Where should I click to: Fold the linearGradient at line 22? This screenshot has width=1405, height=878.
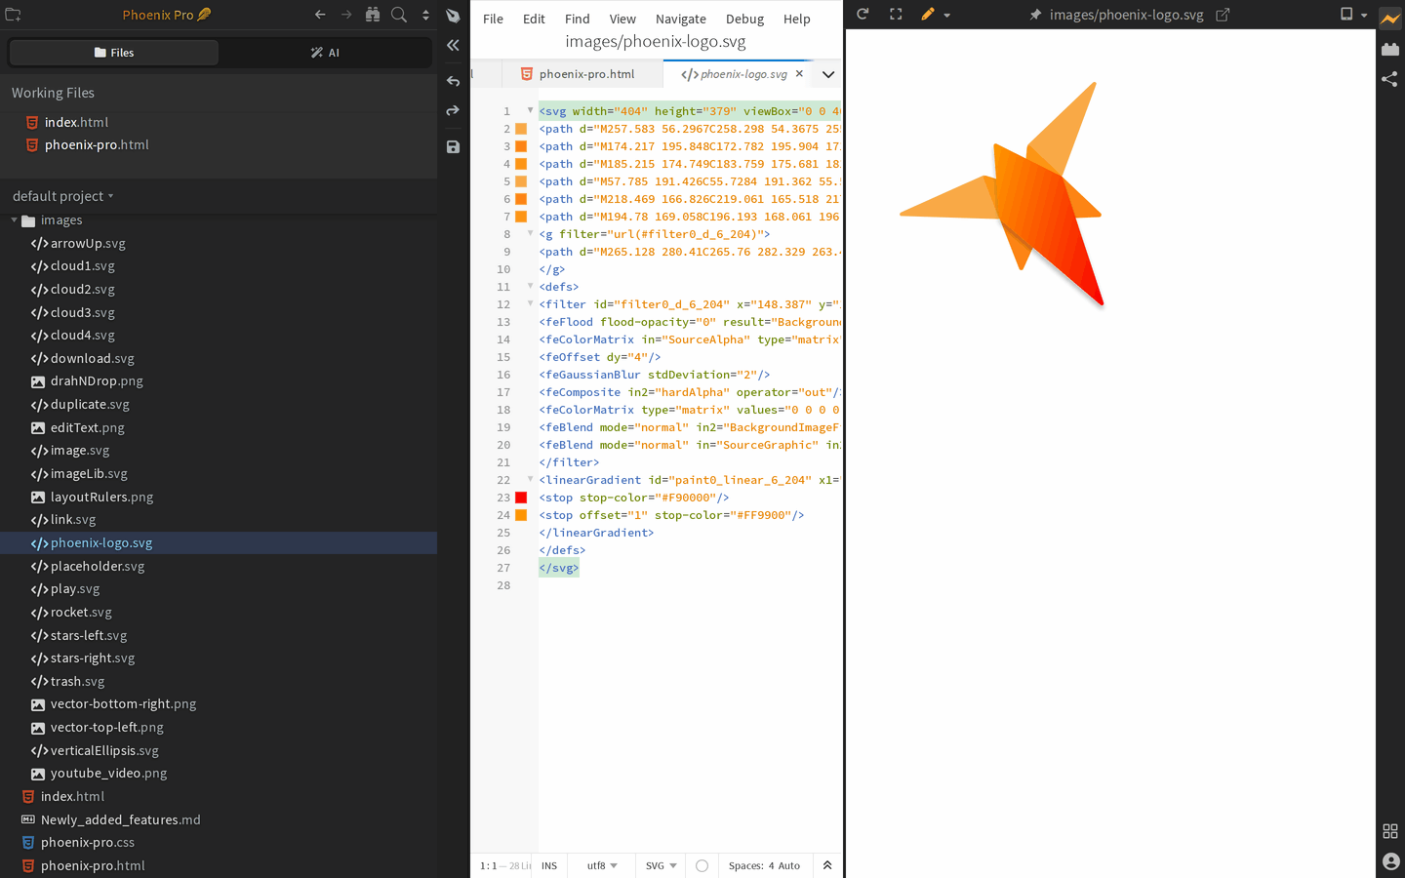(530, 479)
